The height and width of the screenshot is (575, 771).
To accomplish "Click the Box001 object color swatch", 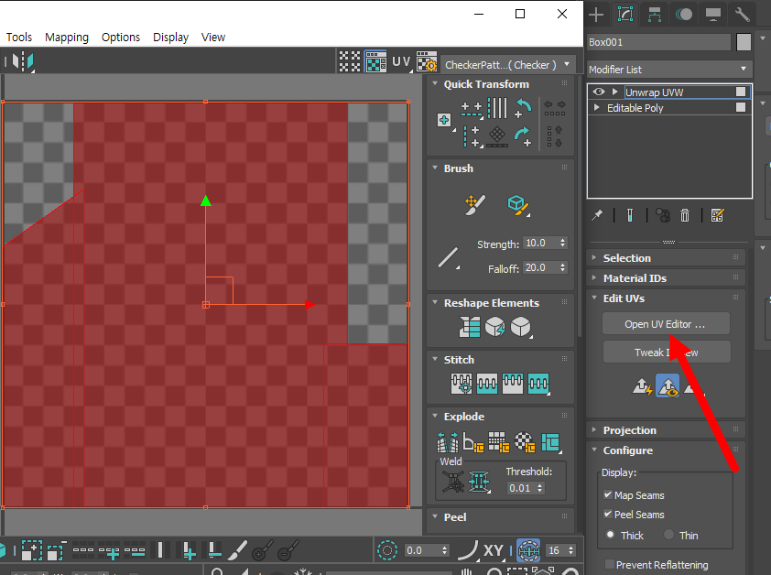I will (x=744, y=42).
